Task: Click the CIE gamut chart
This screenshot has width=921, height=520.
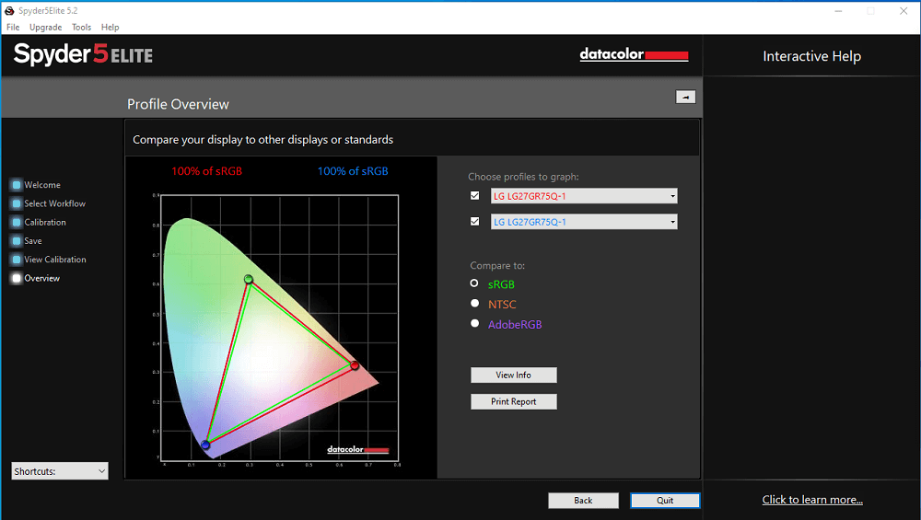Action: pos(279,328)
